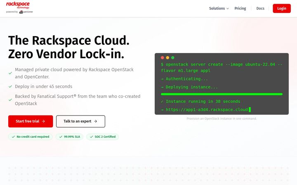Click Instance running in 38 seconds line

tap(200, 102)
